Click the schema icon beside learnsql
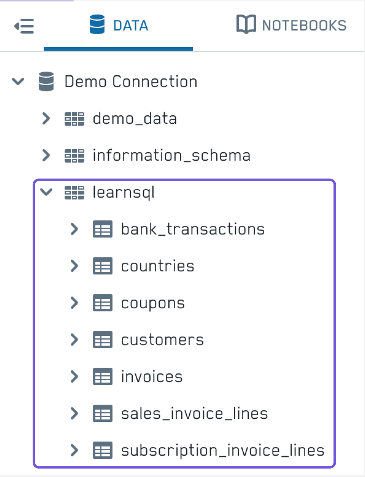The height and width of the screenshot is (477, 365). 75,192
